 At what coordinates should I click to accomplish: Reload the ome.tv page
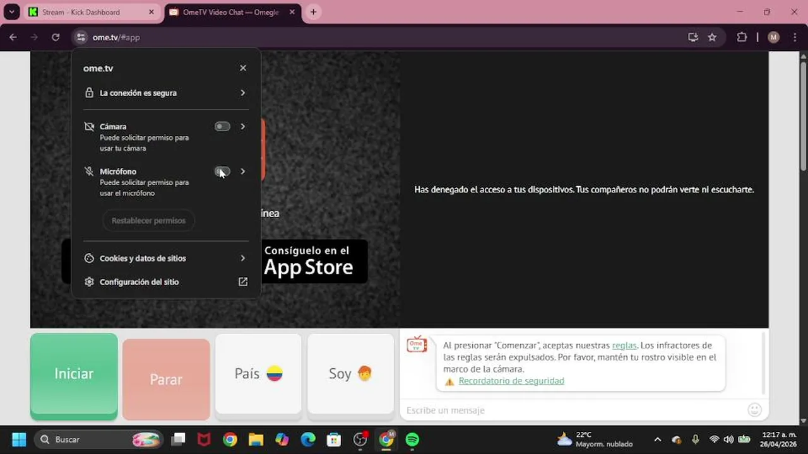(56, 37)
